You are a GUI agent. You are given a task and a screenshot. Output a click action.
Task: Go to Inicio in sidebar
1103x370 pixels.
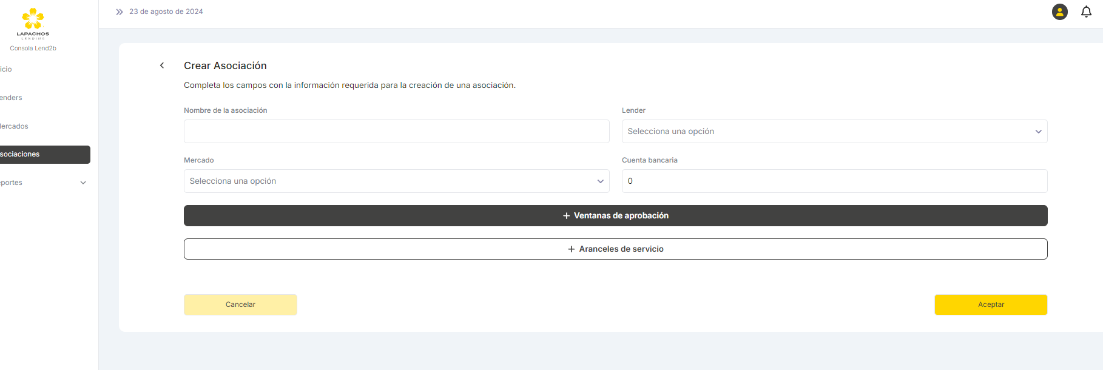(x=7, y=69)
